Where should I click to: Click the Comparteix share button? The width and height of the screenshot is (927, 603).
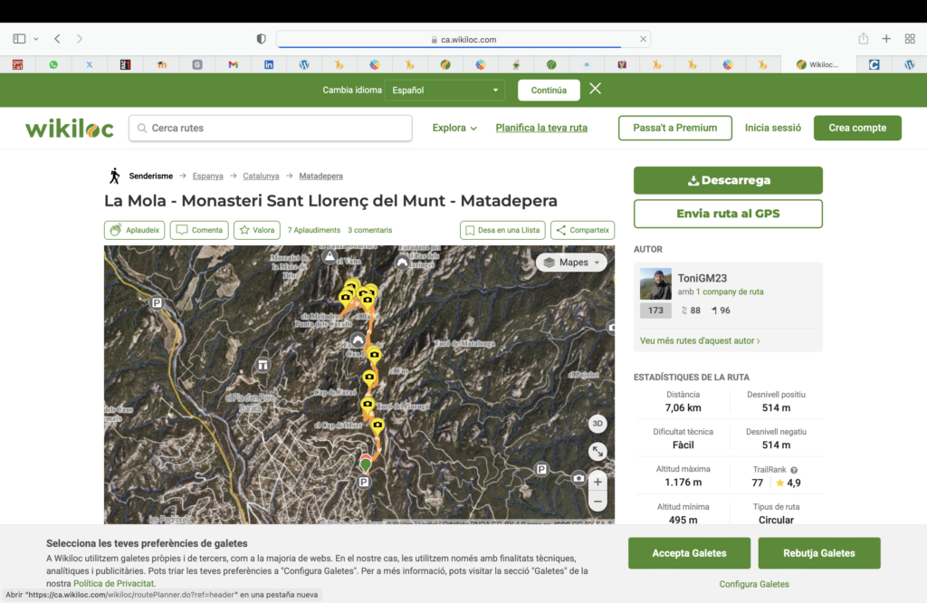click(582, 230)
